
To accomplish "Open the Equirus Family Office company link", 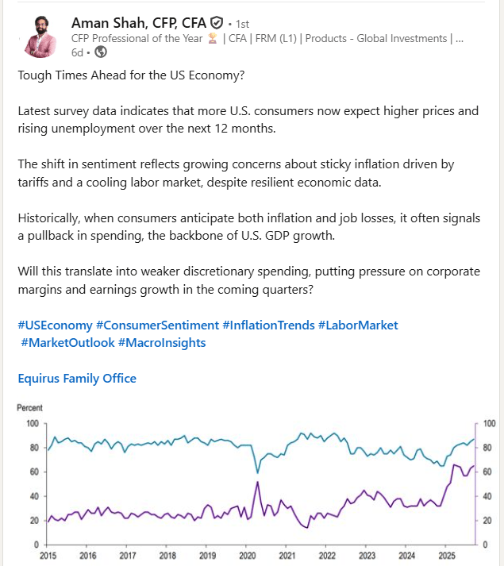I will (77, 378).
